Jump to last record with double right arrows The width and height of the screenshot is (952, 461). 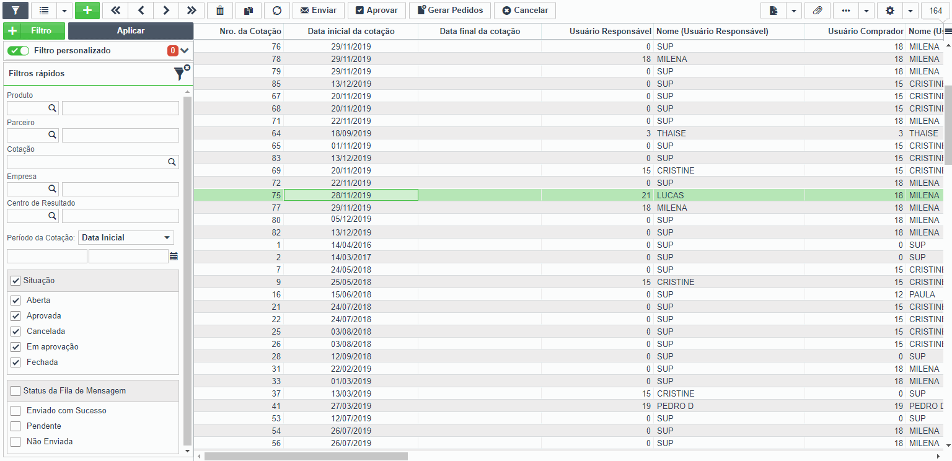tap(192, 10)
